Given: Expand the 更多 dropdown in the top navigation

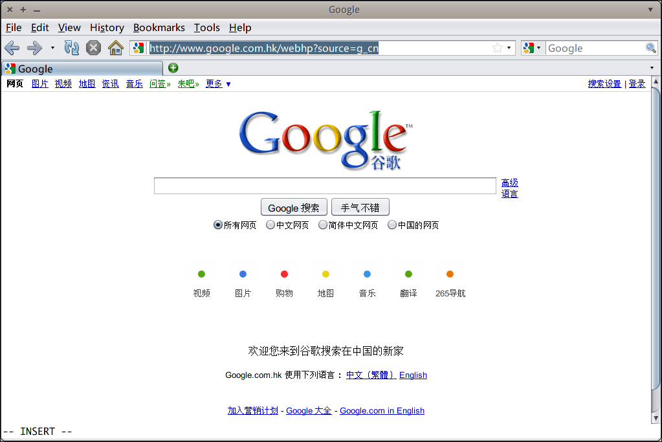Looking at the screenshot, I should [x=228, y=84].
